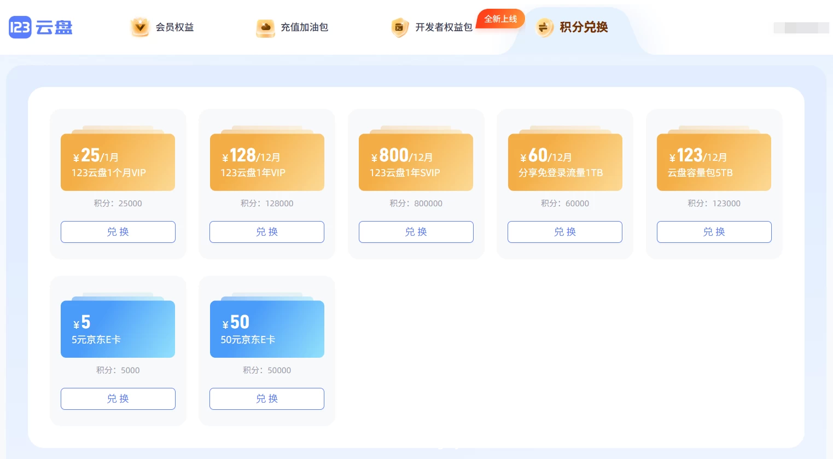Click the 积分：800000 text

pos(416,204)
